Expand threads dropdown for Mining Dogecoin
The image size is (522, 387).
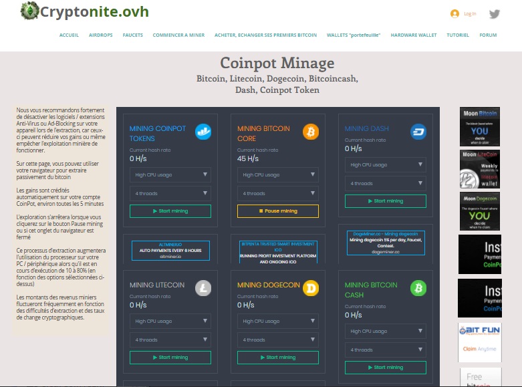click(277, 340)
